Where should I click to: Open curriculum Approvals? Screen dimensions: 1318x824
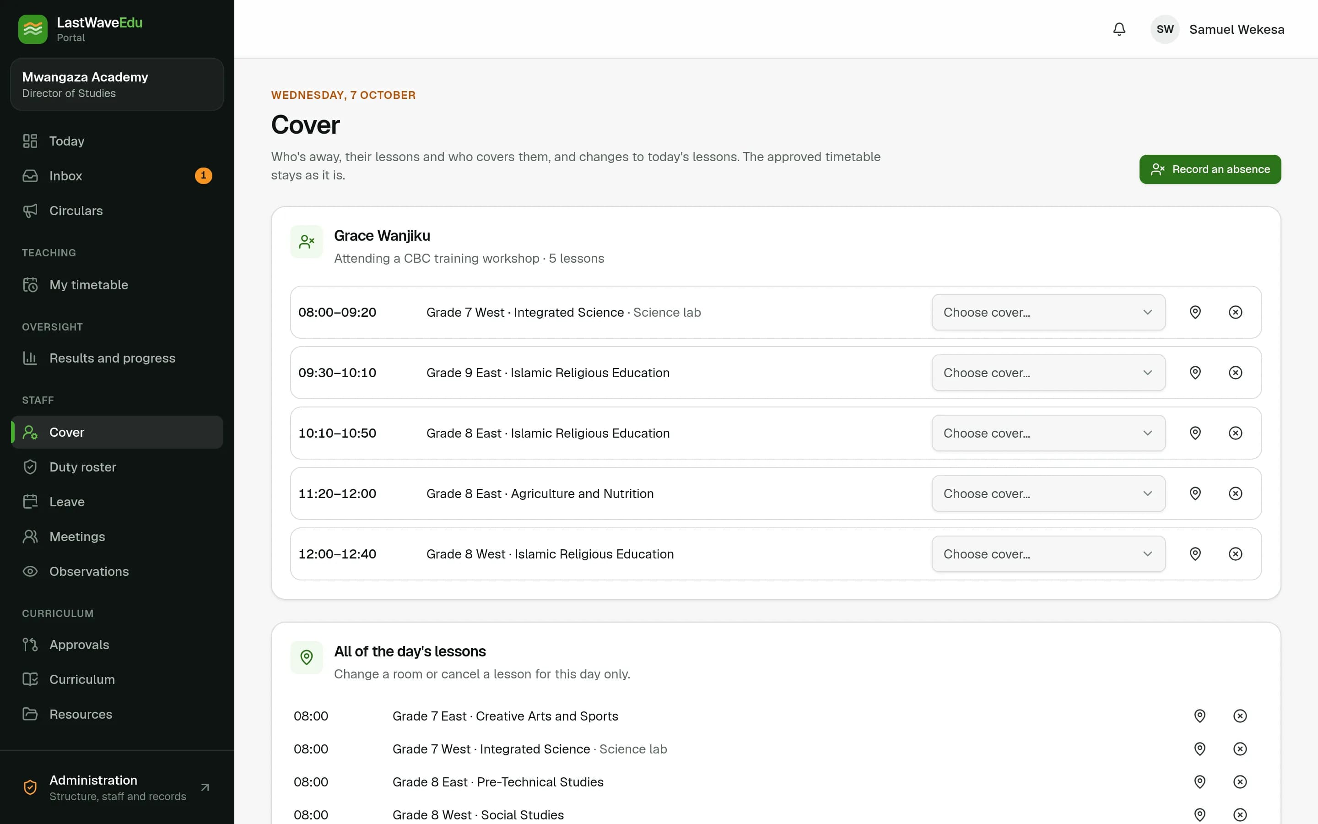click(117, 645)
